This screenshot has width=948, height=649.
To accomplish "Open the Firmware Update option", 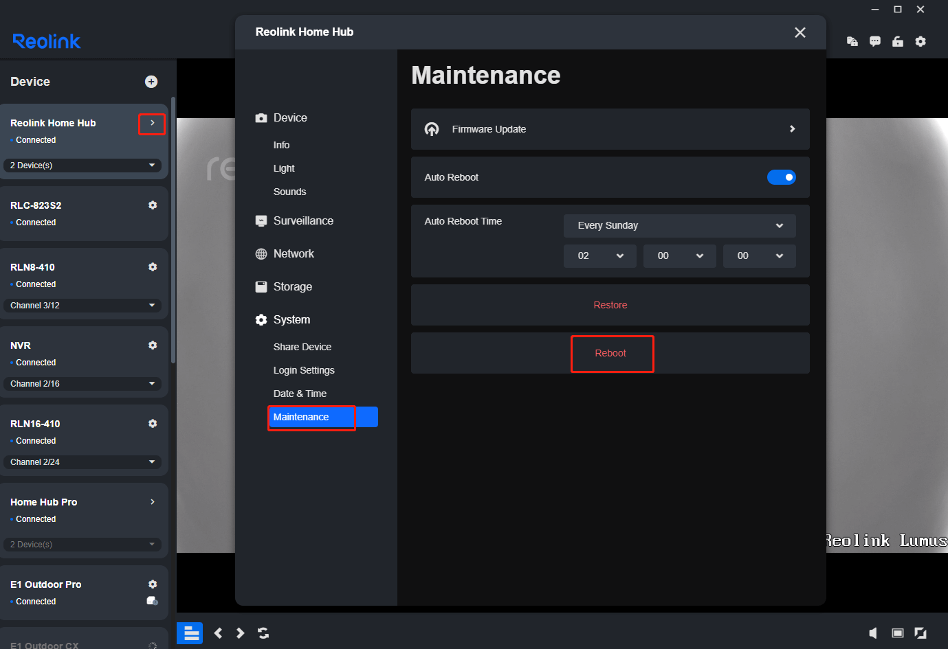I will 610,128.
